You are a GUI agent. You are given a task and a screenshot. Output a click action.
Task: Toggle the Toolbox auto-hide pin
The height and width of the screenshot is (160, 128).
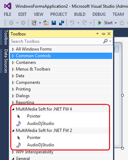103,34
